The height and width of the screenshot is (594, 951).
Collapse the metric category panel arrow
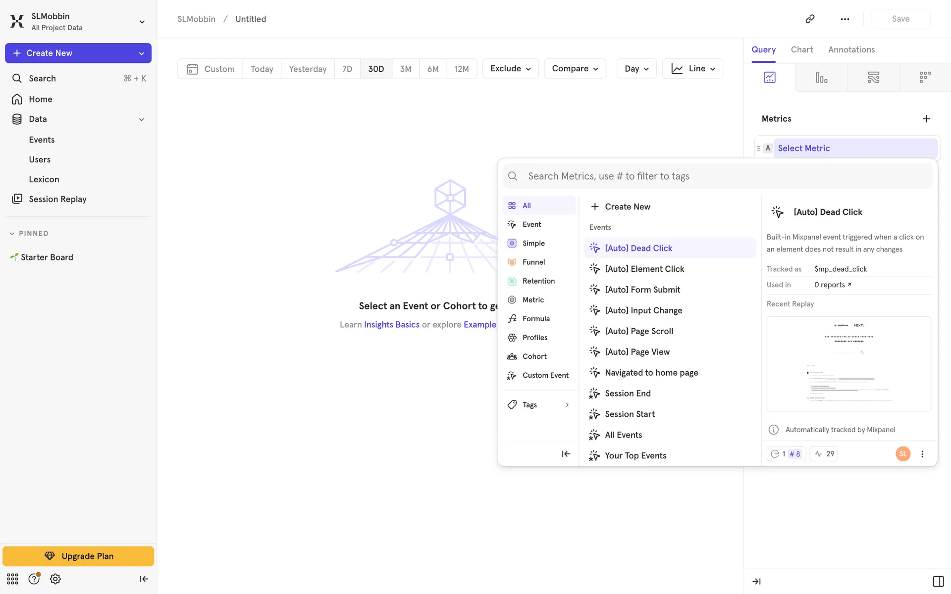566,454
